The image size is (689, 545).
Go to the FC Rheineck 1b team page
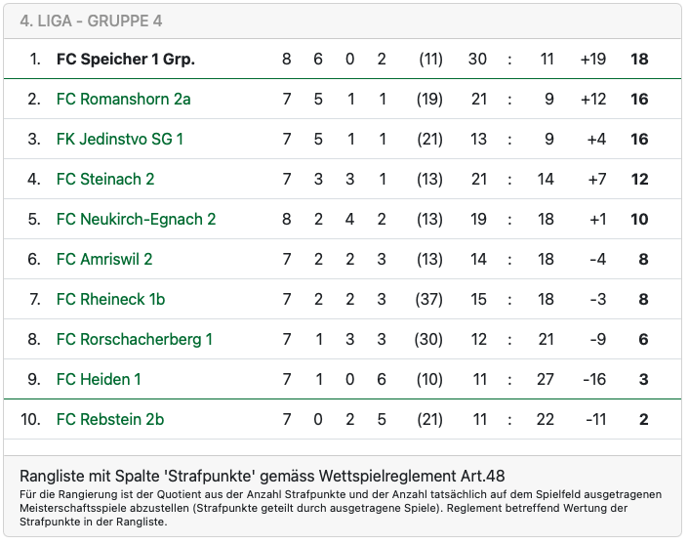tap(110, 299)
